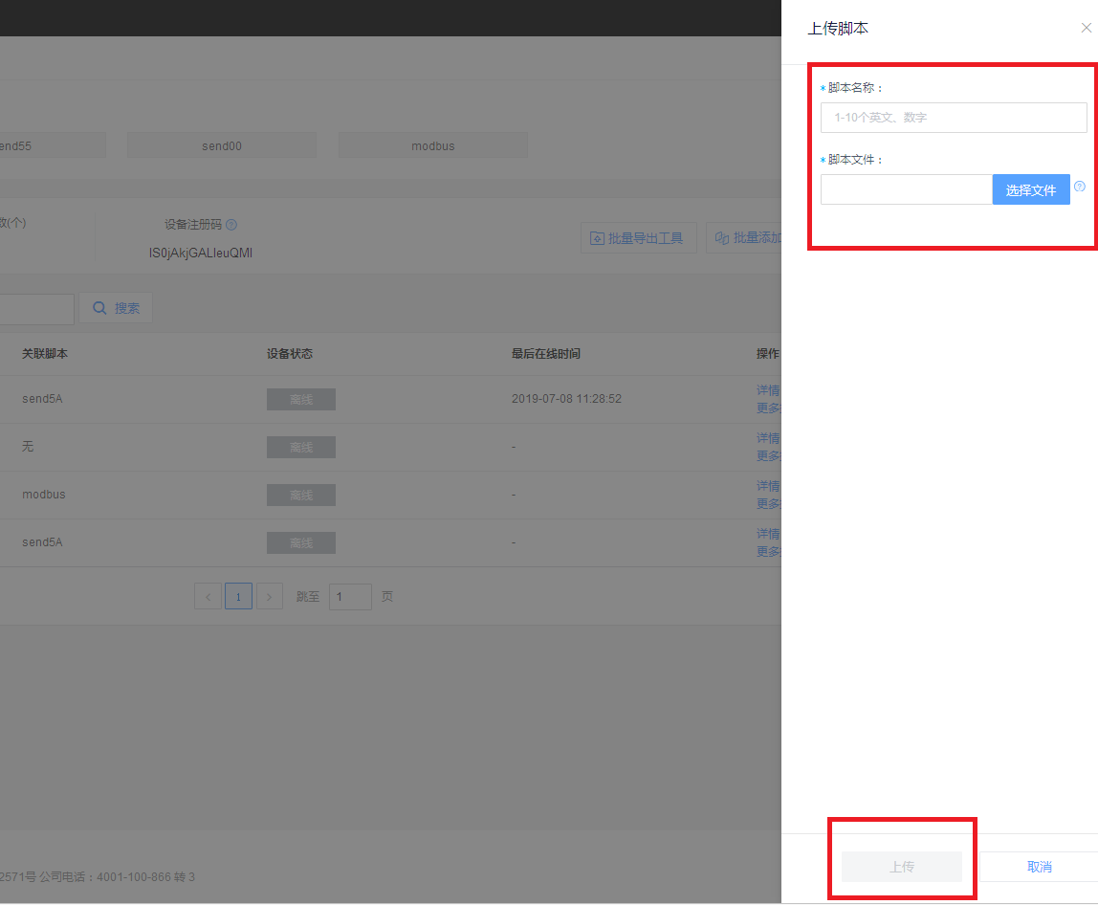Viewport: 1098px width, 905px height.
Task: Click the 搜索 button
Action: tap(116, 308)
